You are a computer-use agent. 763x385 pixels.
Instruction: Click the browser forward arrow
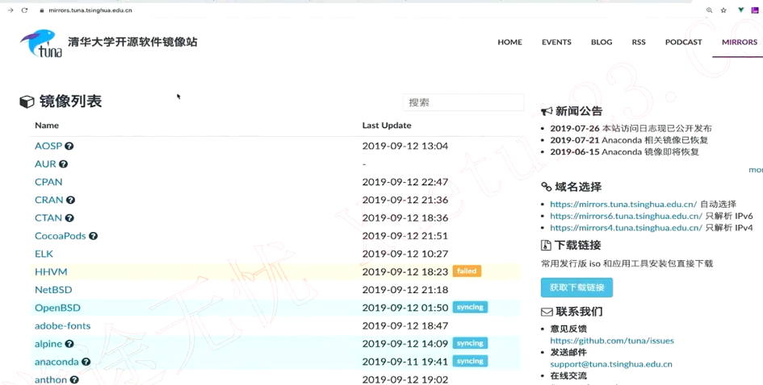(10, 10)
